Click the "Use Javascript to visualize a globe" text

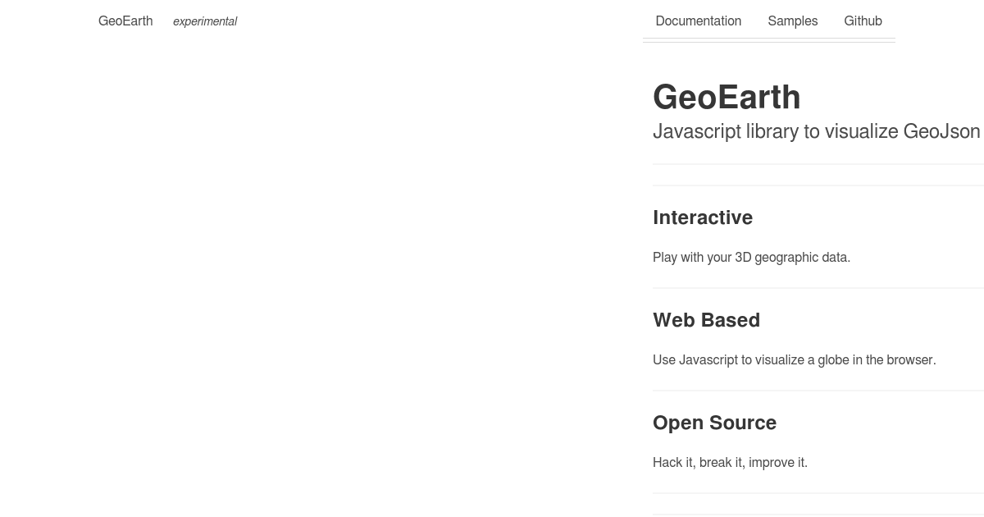pos(794,359)
